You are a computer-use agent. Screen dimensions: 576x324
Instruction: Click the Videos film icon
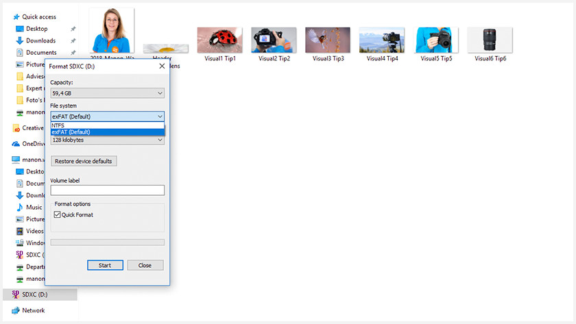[x=20, y=231]
